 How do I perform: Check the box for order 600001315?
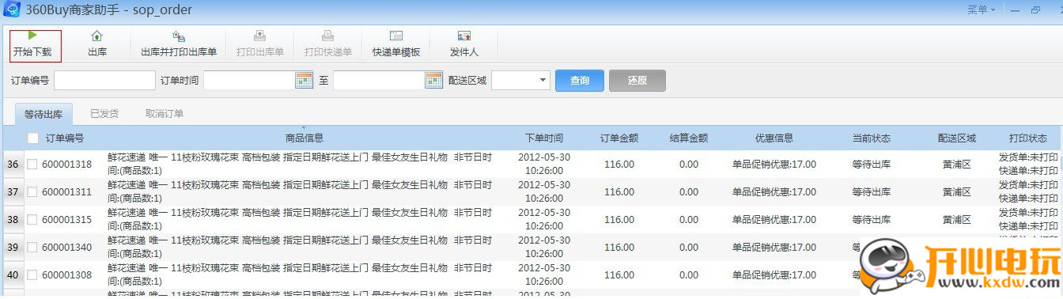click(x=32, y=220)
